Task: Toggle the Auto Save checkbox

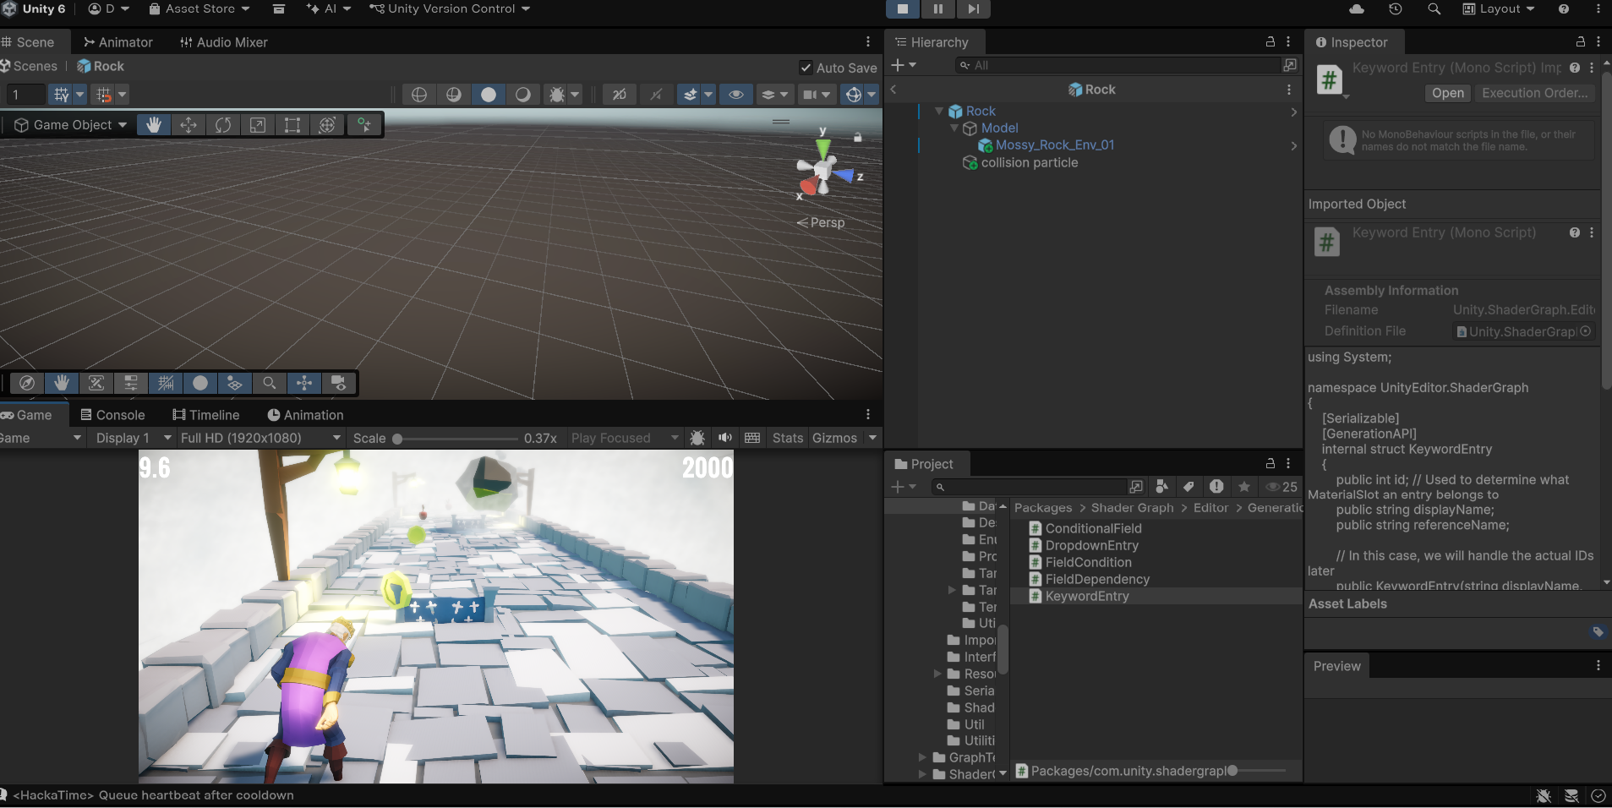Action: click(806, 68)
